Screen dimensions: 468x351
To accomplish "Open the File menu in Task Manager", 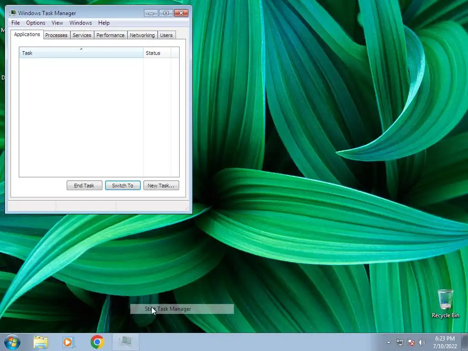I will point(16,23).
